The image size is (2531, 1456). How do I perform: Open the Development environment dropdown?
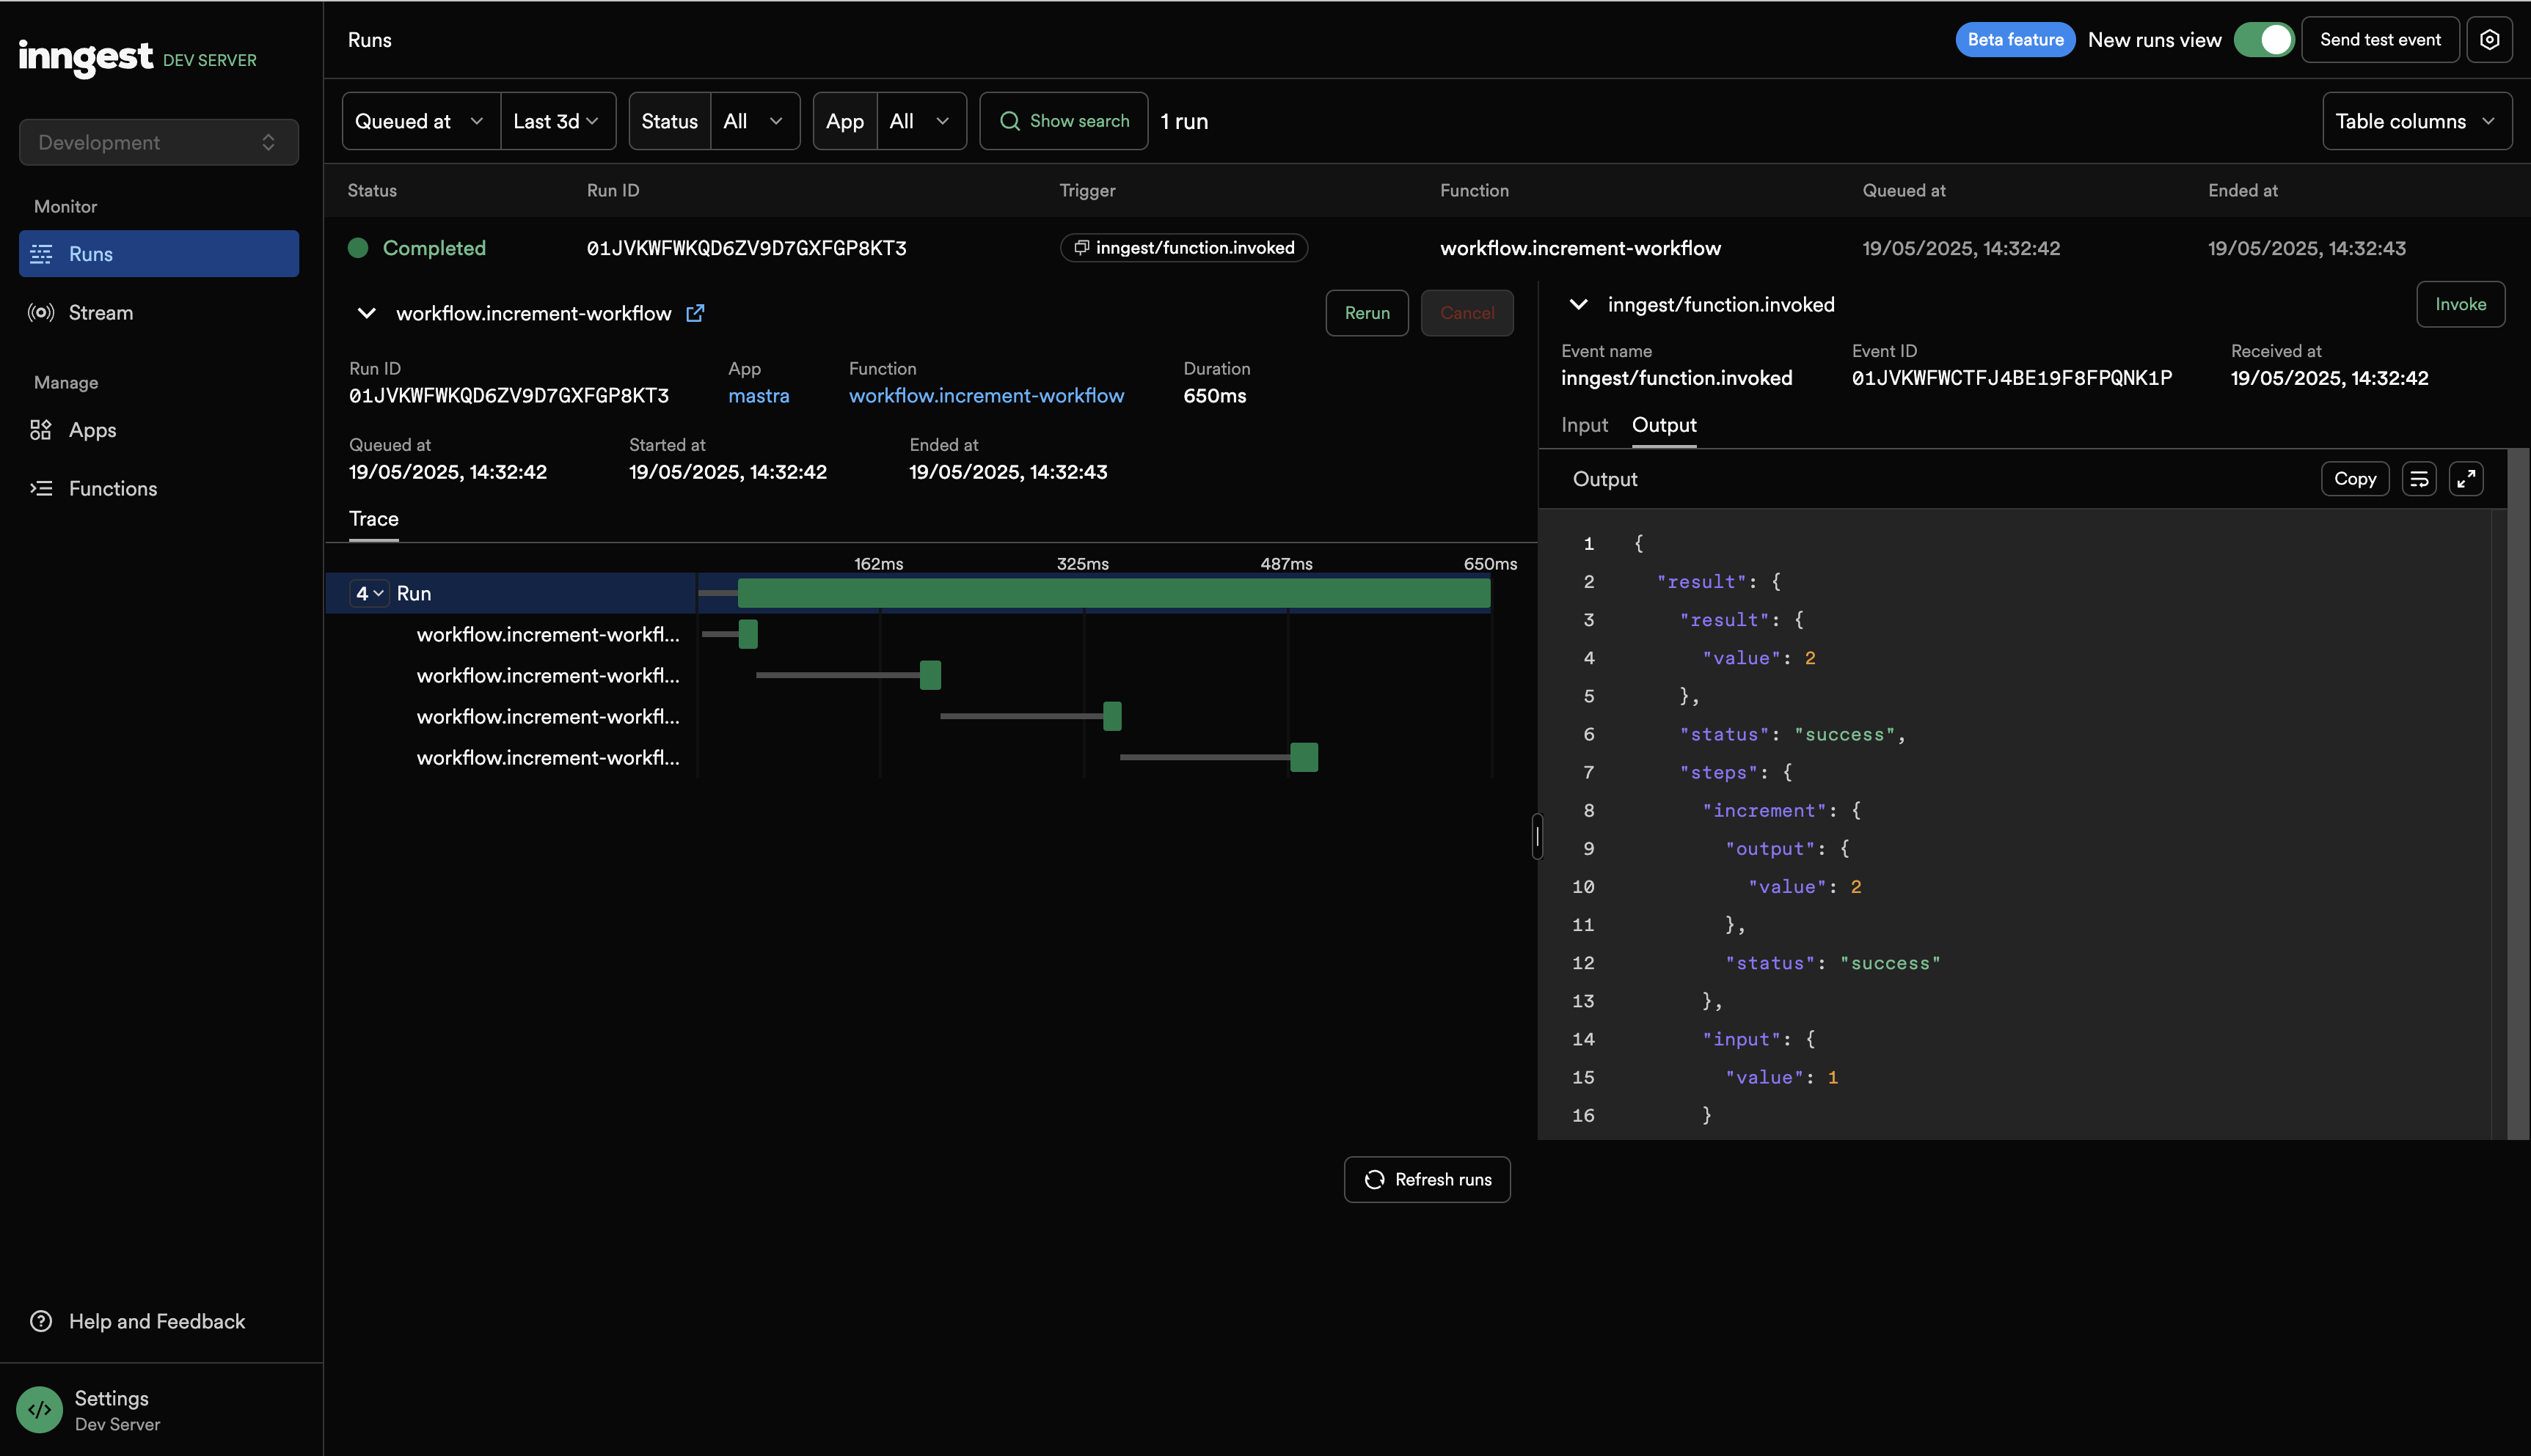tap(158, 143)
